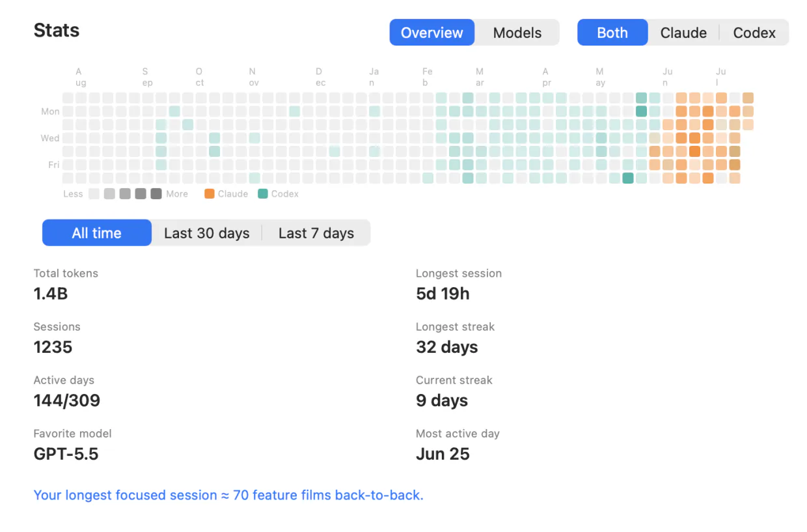The height and width of the screenshot is (532, 807).
Task: Click the Stats heading
Action: 57,31
